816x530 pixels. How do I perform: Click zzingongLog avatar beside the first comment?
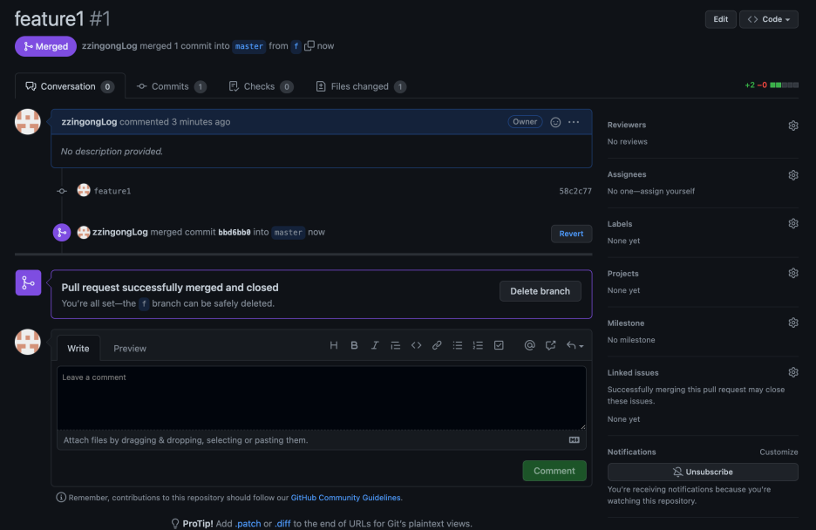point(28,122)
